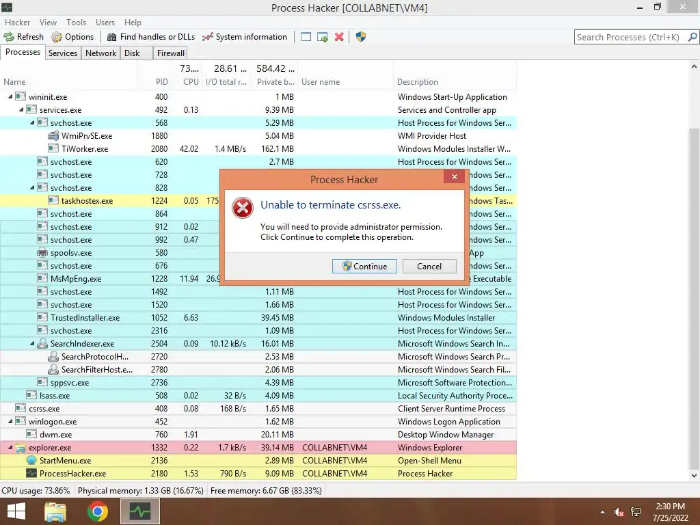Click the SearchFilterHost process icon
Image resolution: width=700 pixels, height=525 pixels.
click(53, 370)
